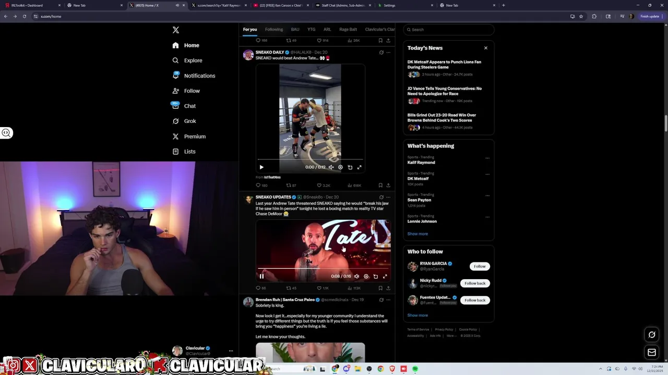
Task: Switch to the Rage Bait feed tab
Action: pyautogui.click(x=348, y=30)
